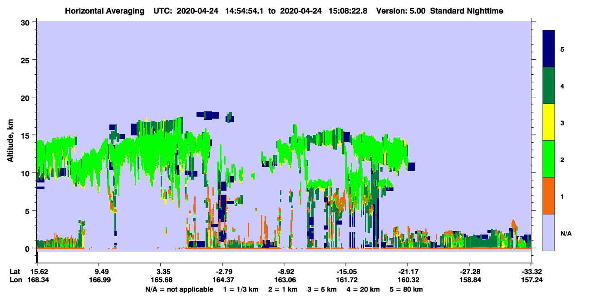Click the orange colorbar segment labeled 1
The height and width of the screenshot is (302, 590).
click(549, 196)
